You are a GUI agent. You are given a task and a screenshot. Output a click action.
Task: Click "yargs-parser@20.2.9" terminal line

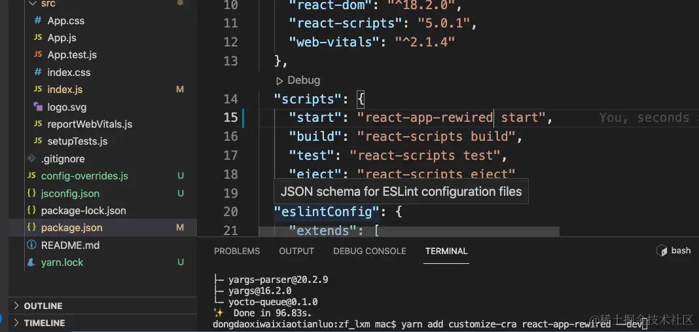(278, 280)
